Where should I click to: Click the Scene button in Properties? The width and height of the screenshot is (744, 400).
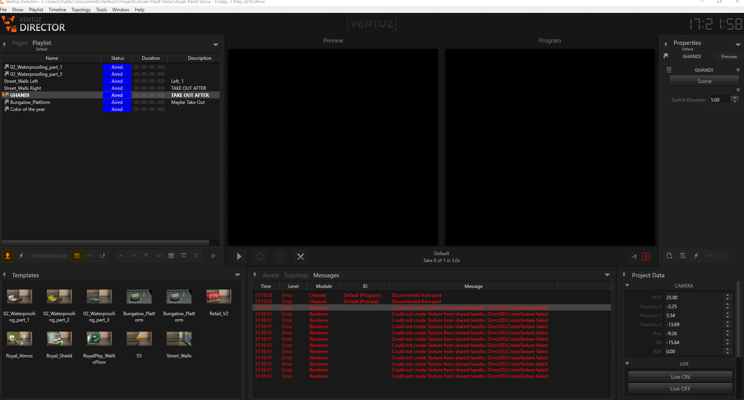[x=704, y=81]
